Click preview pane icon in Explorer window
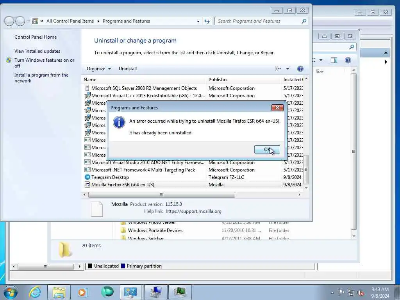400x300 pixels. coord(334,60)
